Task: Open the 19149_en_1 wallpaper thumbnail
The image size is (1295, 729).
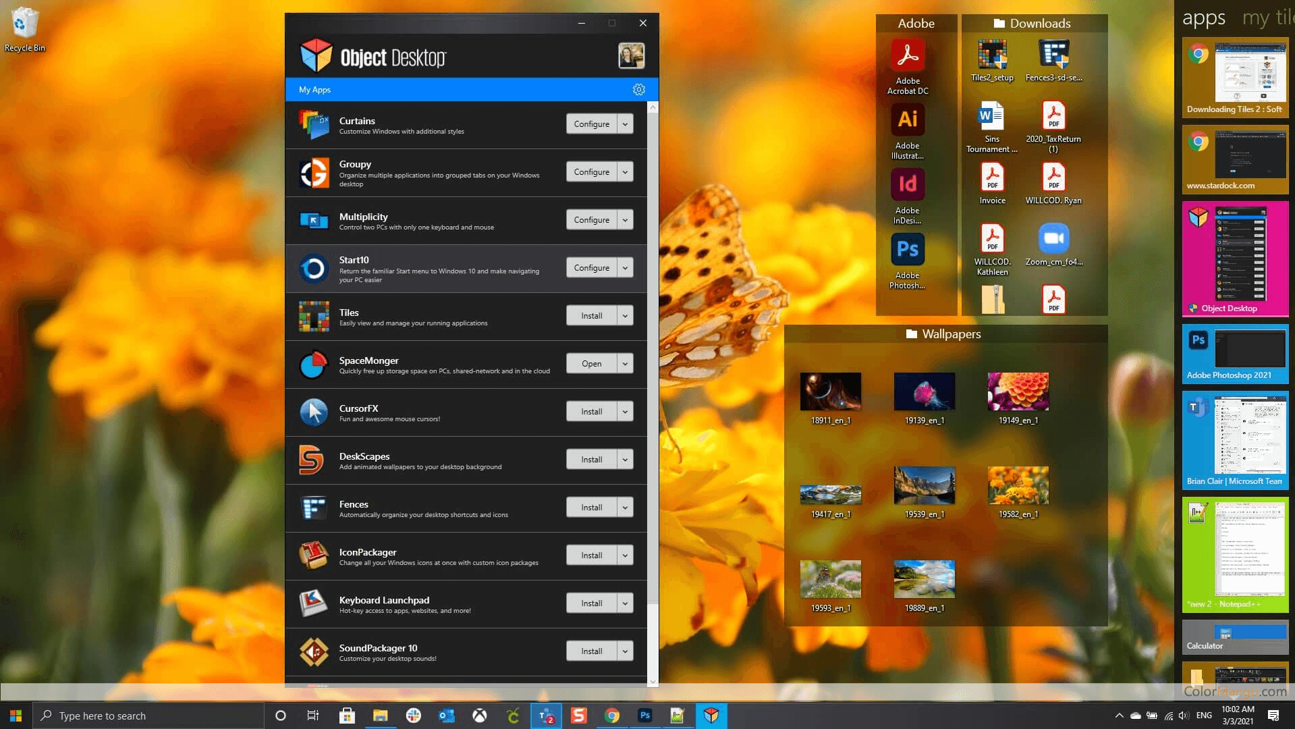Action: 1018,392
